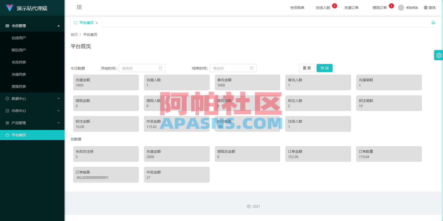Click the 简体 language label
This screenshot has width=443, height=221.
[432, 8]
